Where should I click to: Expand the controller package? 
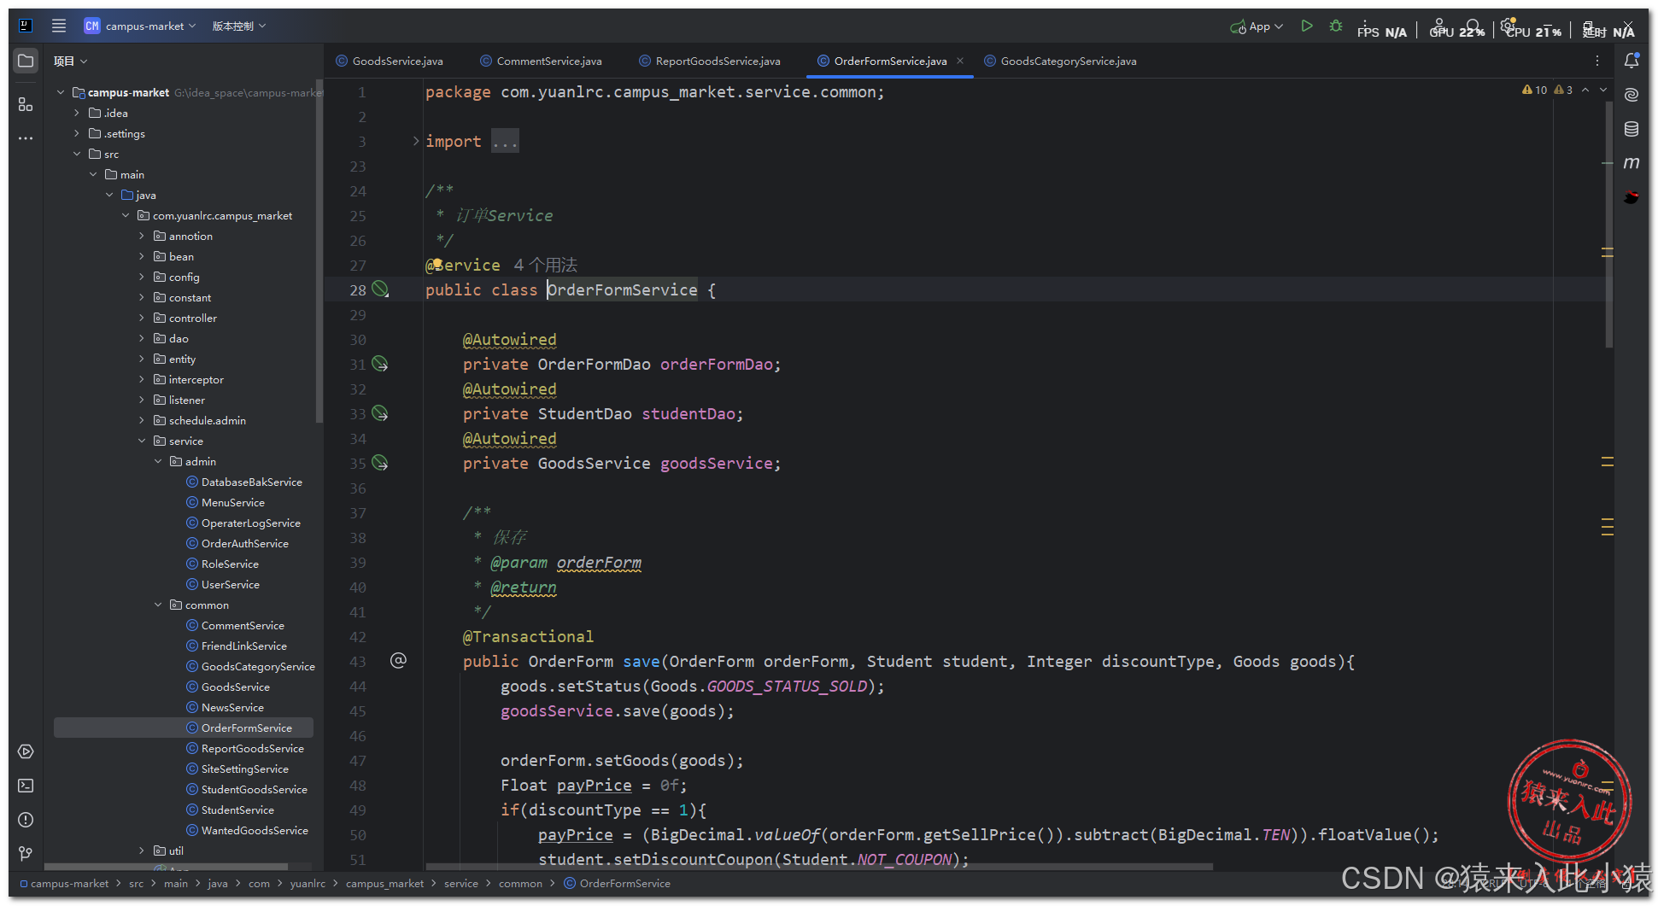click(142, 318)
